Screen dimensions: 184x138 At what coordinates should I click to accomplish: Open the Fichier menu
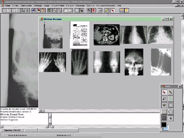[8, 6]
